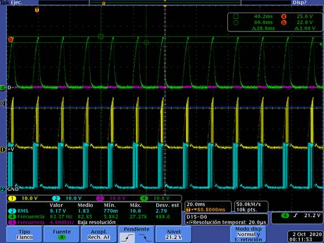Select the Nivel 21.2 V level button
Image resolution: width=324 pixels, height=243 pixels.
(x=173, y=234)
